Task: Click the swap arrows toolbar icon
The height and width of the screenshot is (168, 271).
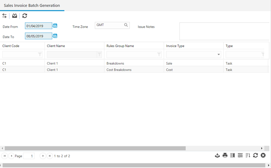Action: click(x=5, y=16)
